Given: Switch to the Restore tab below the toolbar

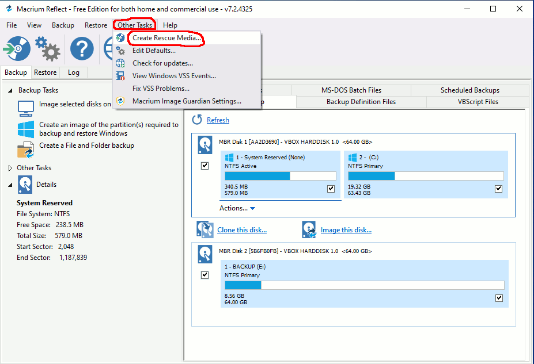Looking at the screenshot, I should point(46,72).
